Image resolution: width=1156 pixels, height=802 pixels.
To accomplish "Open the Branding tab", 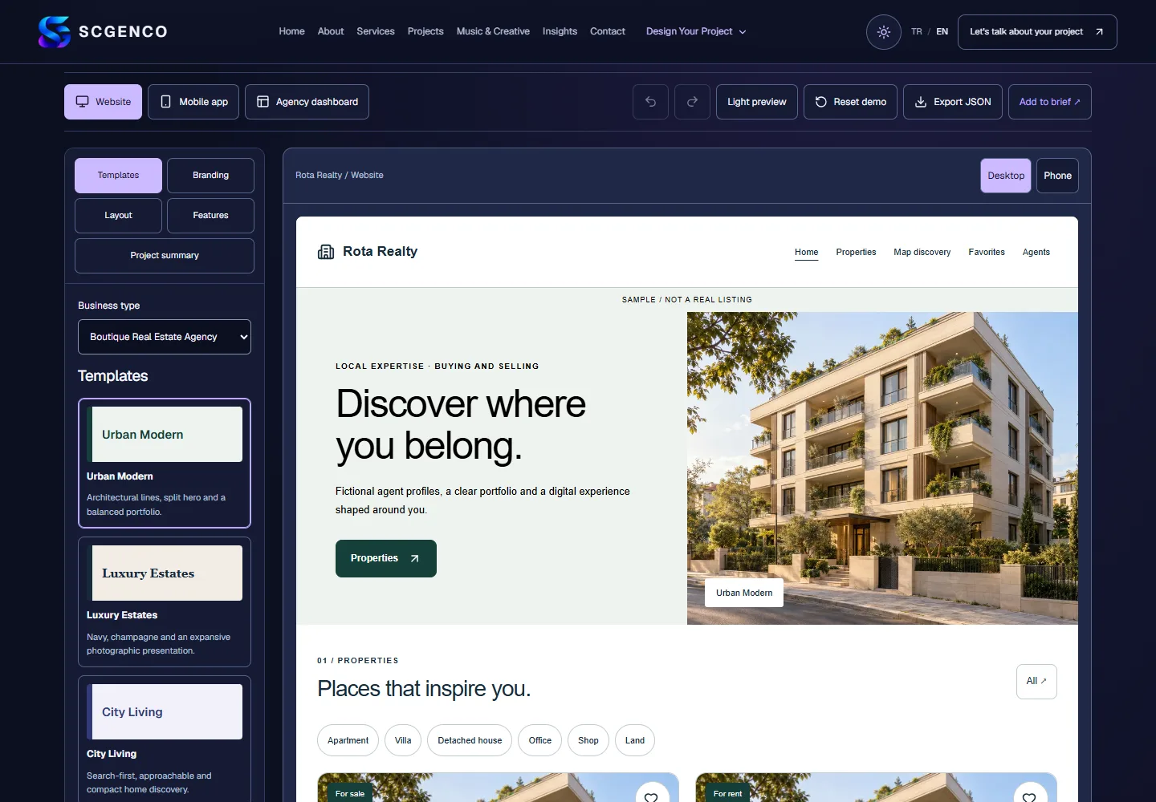I will [x=210, y=176].
